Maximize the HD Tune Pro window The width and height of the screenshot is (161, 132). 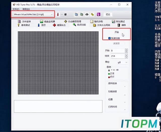119,5
